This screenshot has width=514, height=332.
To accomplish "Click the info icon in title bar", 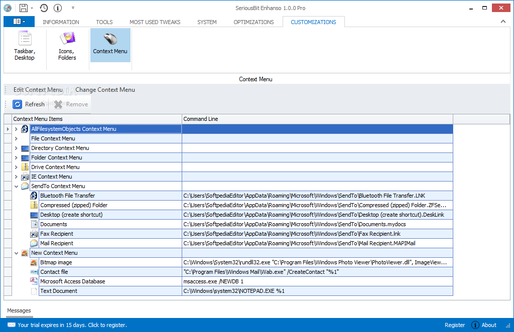I will pos(58,8).
